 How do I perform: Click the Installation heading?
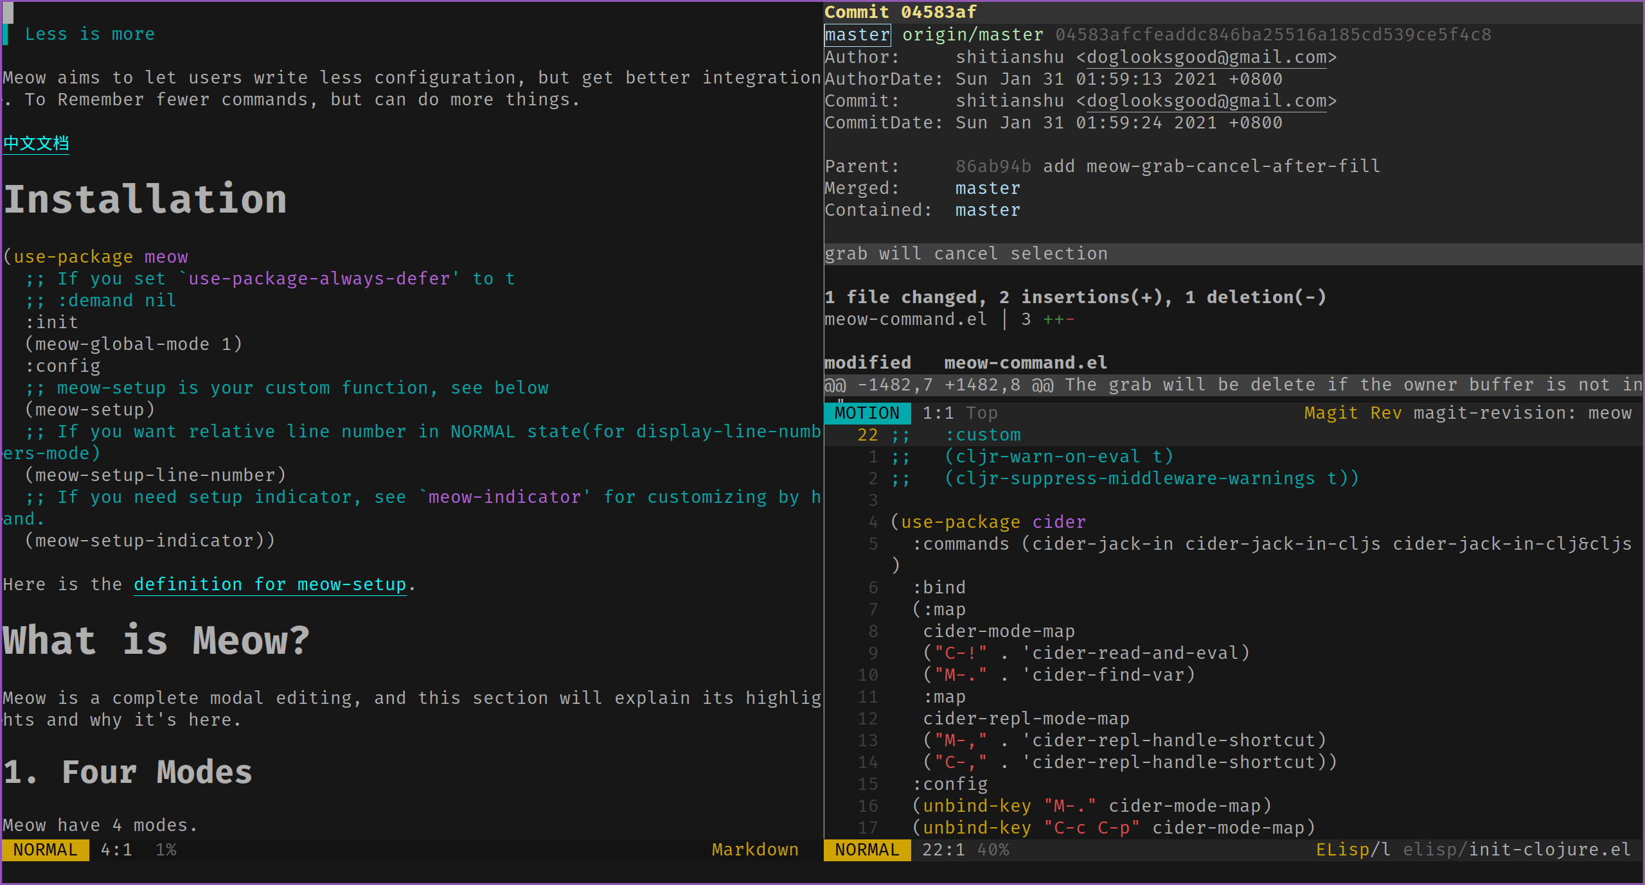click(x=145, y=199)
